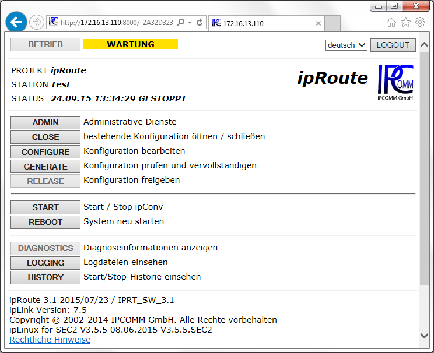This screenshot has width=434, height=353.
Task: Close the 172.16.13.110 tab
Action: click(x=318, y=23)
